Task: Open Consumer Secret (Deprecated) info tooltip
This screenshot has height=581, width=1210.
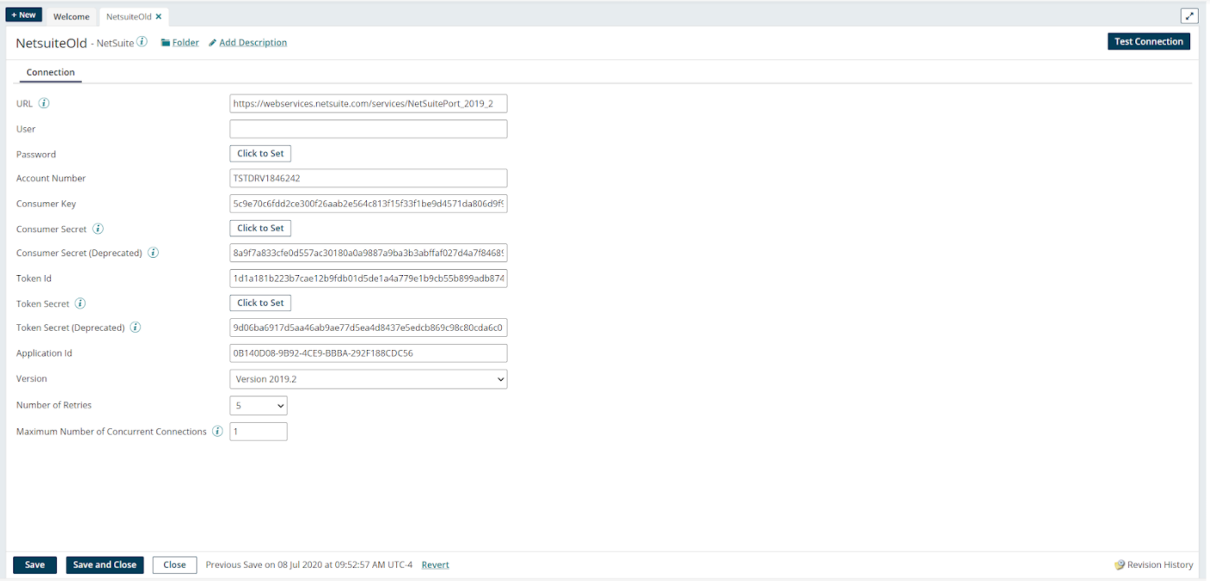Action: [153, 253]
